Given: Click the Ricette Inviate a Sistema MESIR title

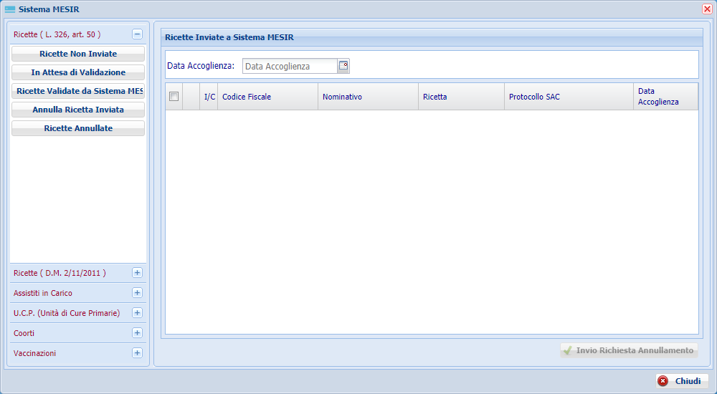Looking at the screenshot, I should [229, 37].
